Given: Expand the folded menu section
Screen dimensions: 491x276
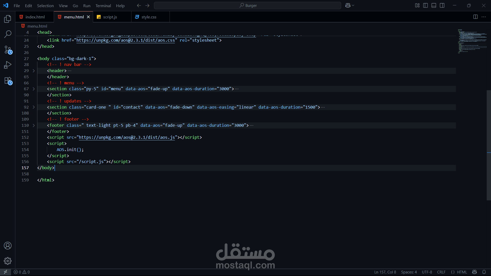Looking at the screenshot, I should tap(34, 89).
